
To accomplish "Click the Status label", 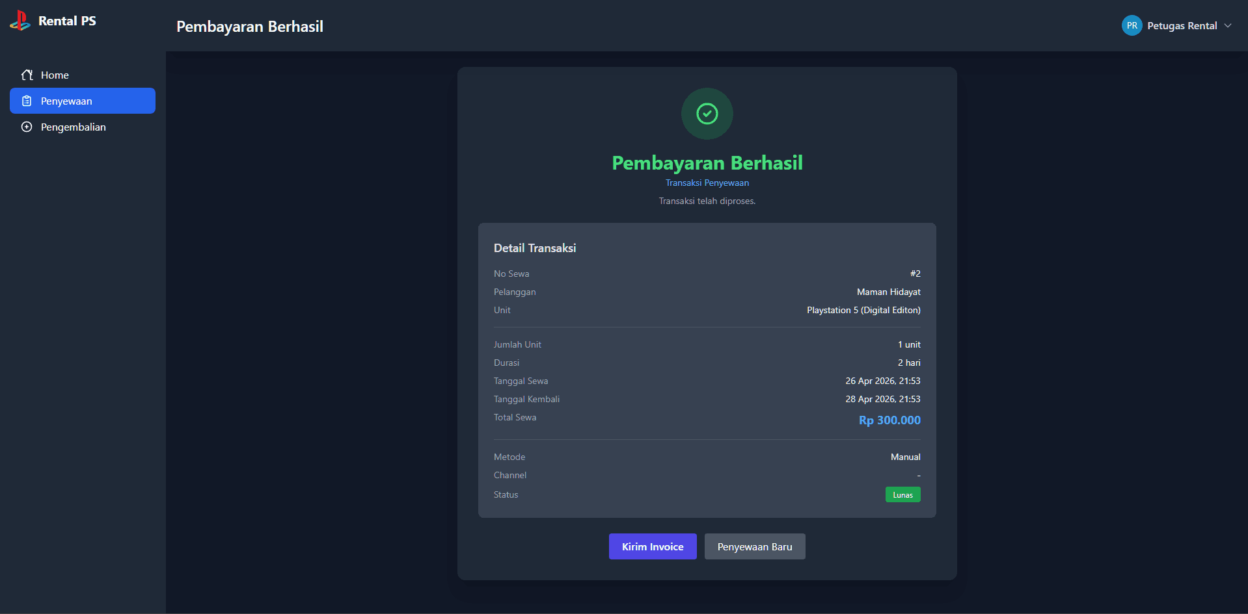I will [506, 494].
